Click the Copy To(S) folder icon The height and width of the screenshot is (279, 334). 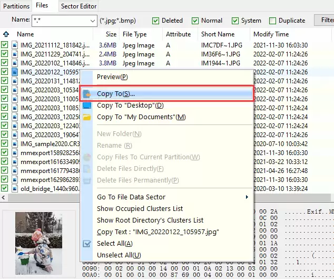[87, 94]
